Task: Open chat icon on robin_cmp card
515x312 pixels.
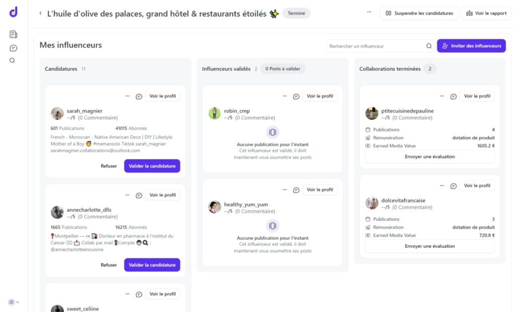Action: pos(296,96)
